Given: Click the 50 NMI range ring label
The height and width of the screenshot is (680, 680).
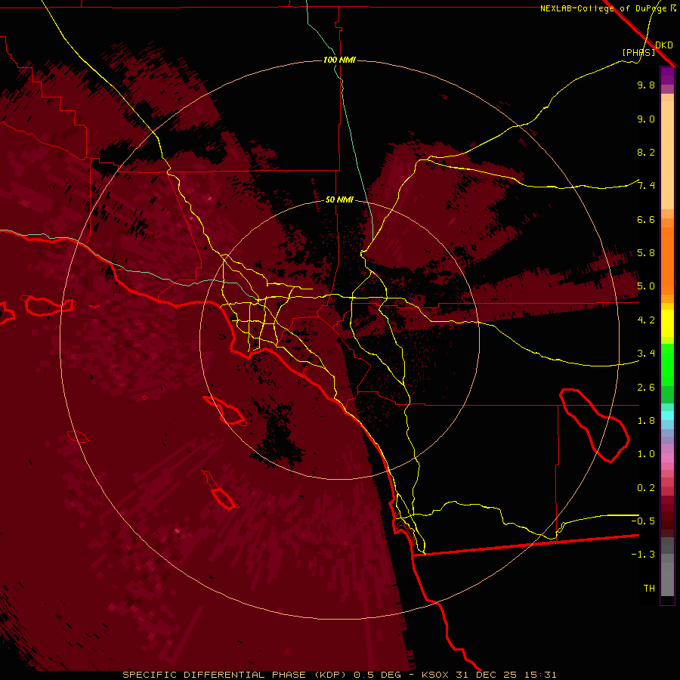Looking at the screenshot, I should [339, 199].
